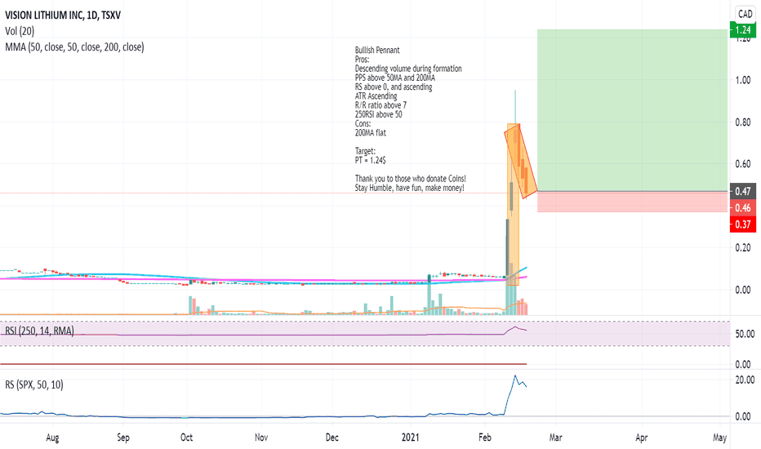The width and height of the screenshot is (761, 449).
Task: Click the RSI (250, 14, RMA) indicator label
Action: (x=39, y=331)
